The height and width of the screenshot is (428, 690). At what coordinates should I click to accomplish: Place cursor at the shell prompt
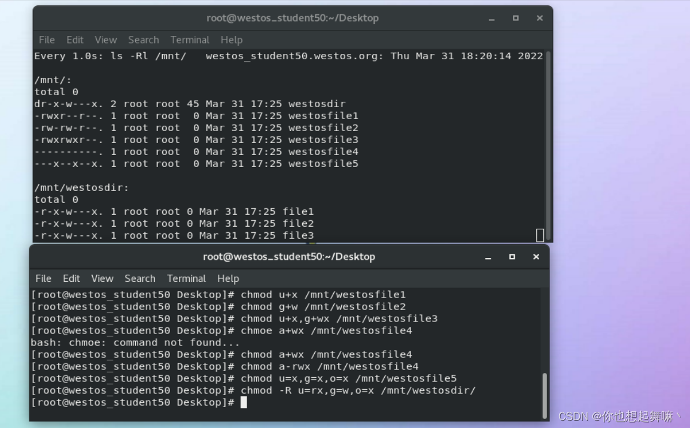click(x=244, y=402)
